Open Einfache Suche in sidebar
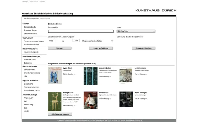 click(x=30, y=27)
